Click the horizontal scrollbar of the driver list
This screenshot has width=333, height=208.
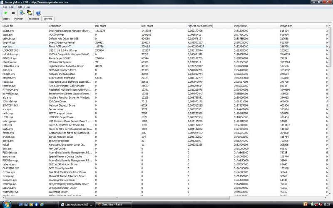click(x=165, y=198)
